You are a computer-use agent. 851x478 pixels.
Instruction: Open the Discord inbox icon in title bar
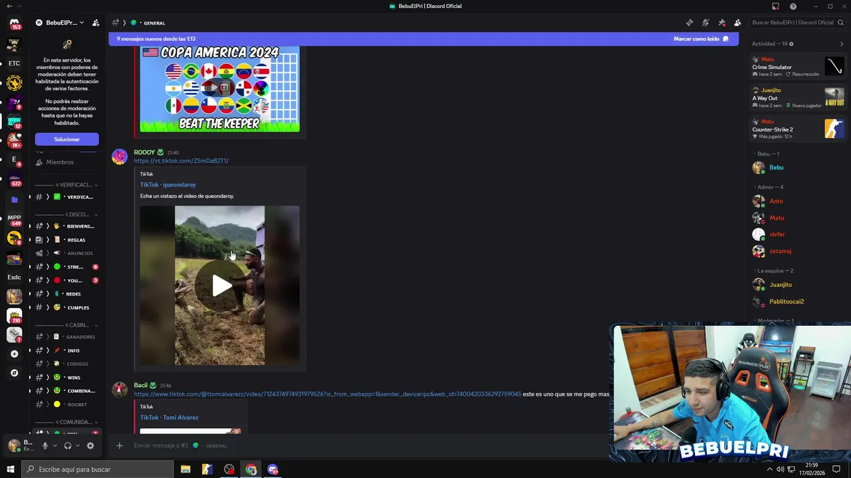[x=775, y=6]
